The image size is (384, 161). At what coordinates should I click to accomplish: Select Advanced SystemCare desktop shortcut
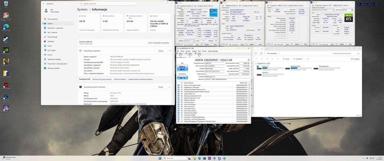pos(6,98)
